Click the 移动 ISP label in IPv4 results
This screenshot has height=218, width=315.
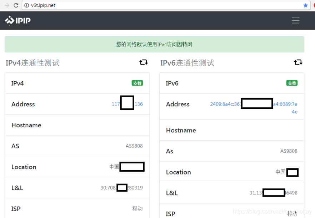point(138,208)
